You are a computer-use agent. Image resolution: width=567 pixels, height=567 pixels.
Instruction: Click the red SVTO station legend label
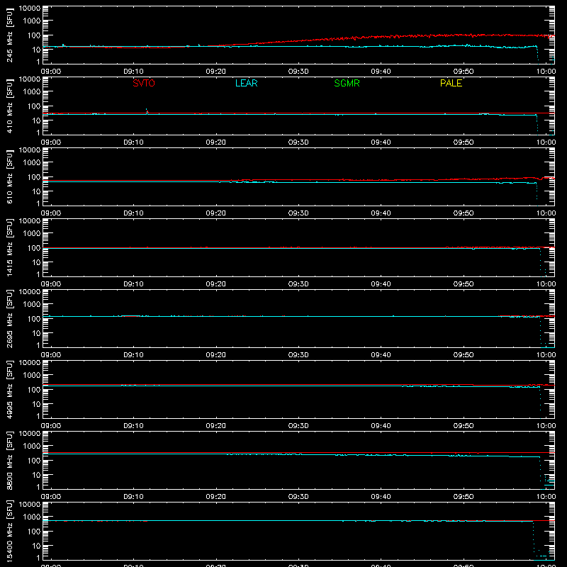144,83
